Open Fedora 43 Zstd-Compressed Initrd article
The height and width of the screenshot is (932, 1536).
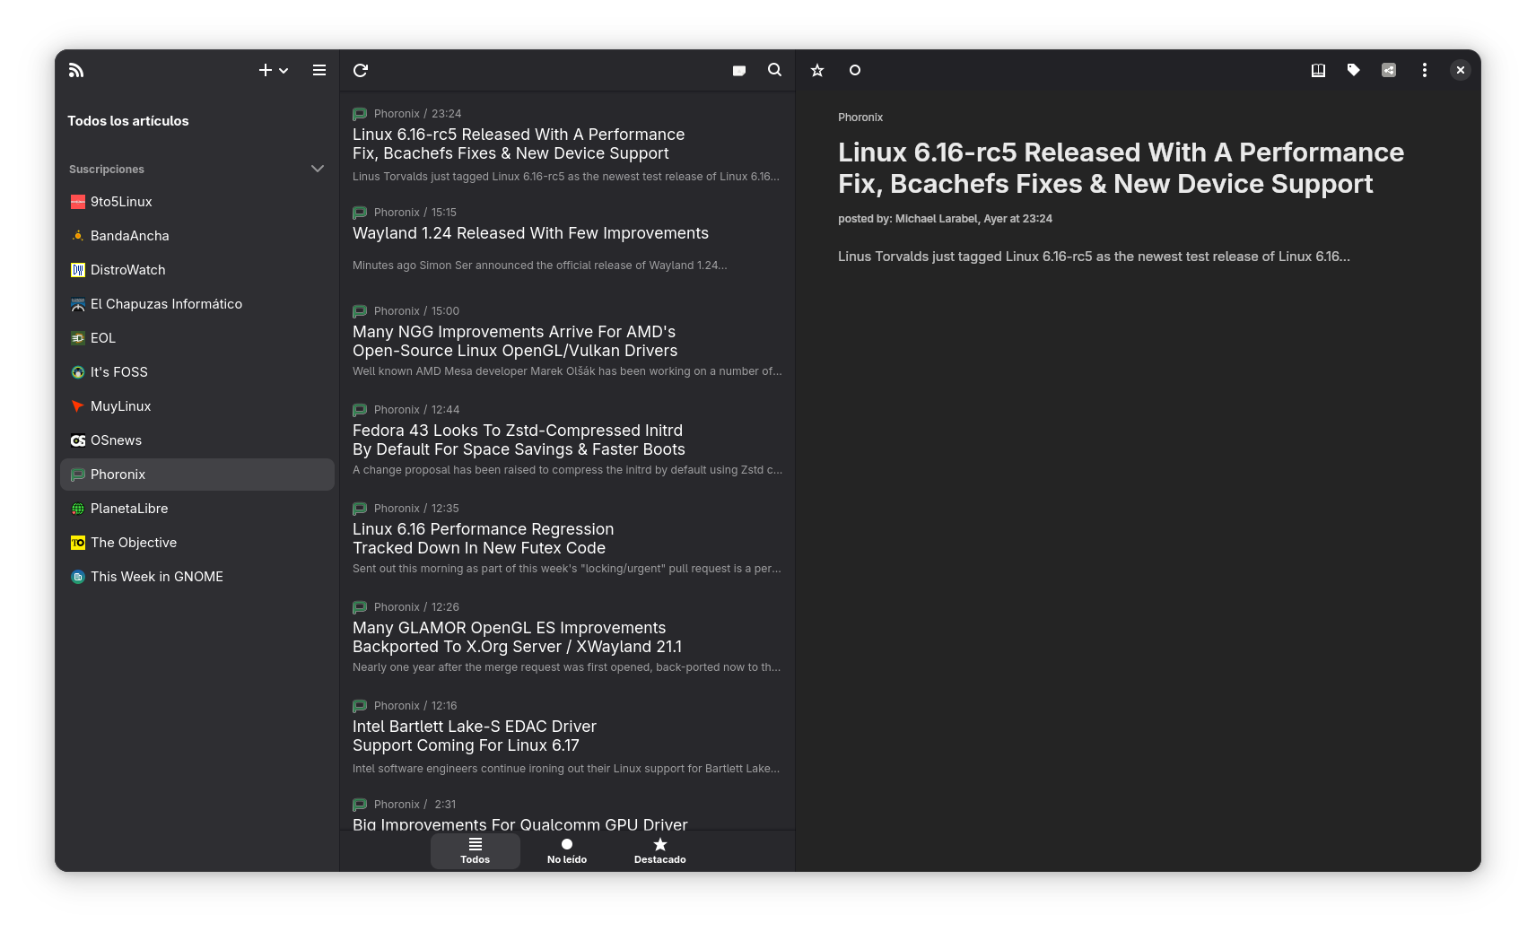click(x=567, y=440)
